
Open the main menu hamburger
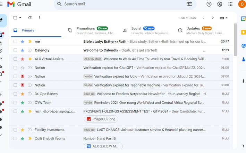point(1,4)
